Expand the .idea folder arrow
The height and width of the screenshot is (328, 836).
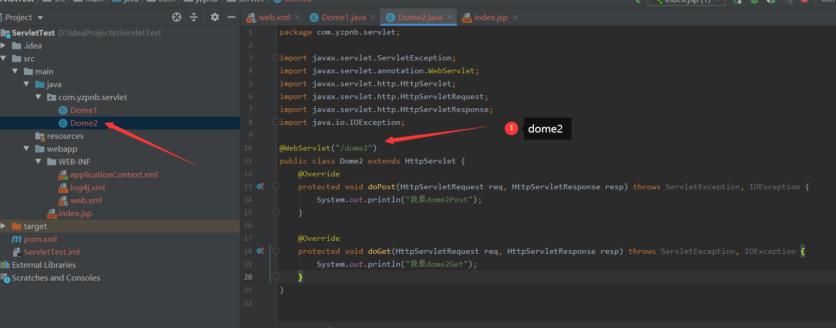pos(4,45)
